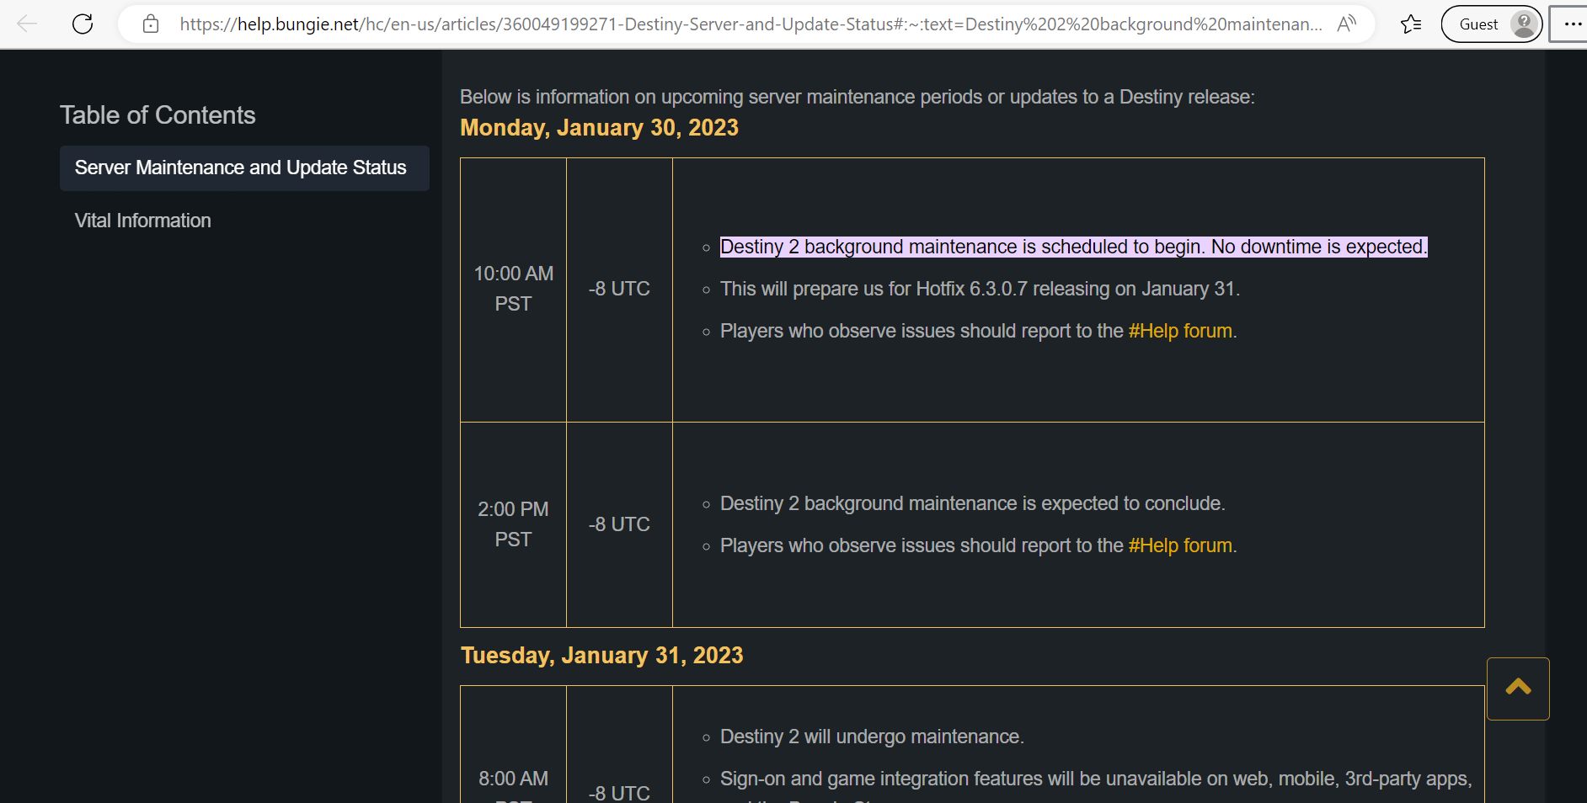
Task: Click the Hotfix 6.3.0.7 release line
Action: point(980,289)
